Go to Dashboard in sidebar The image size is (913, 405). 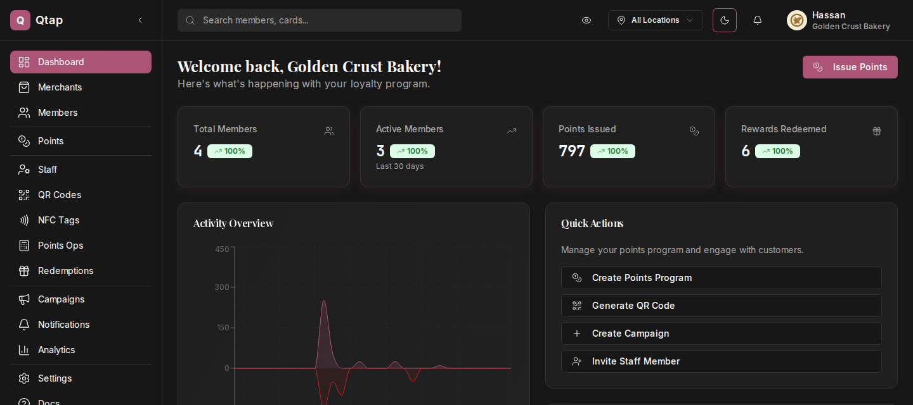(x=81, y=62)
